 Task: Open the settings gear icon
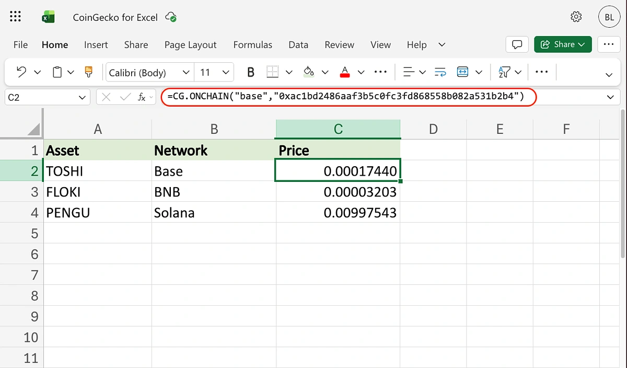click(576, 17)
